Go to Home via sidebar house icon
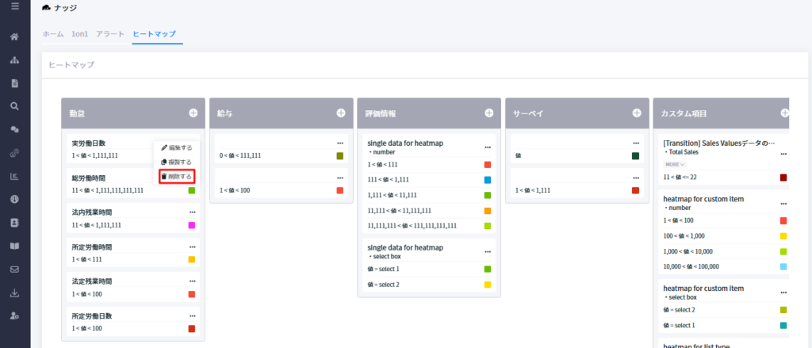 pyautogui.click(x=14, y=36)
